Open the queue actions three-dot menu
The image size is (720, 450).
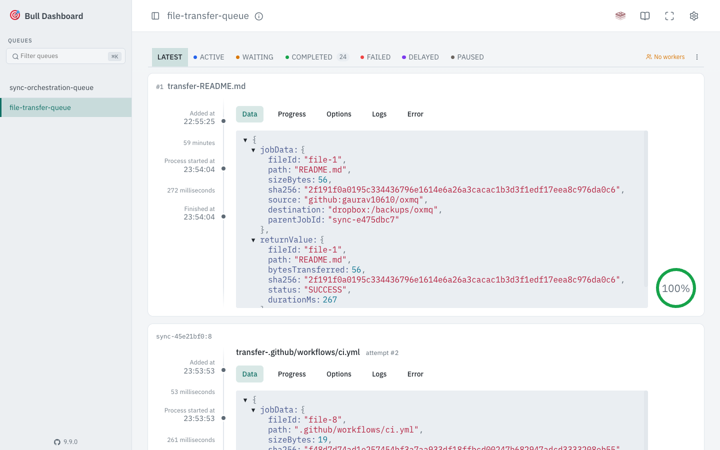coord(697,57)
